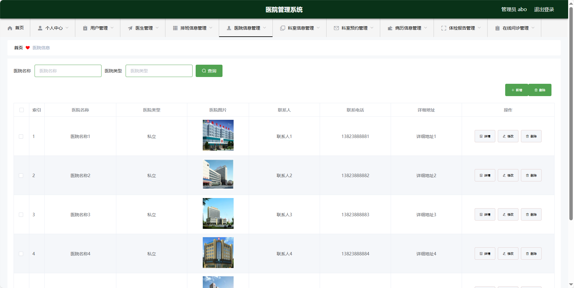
Task: Click the trash 删除 icon in the 医院名称1 row
Action: [527, 136]
